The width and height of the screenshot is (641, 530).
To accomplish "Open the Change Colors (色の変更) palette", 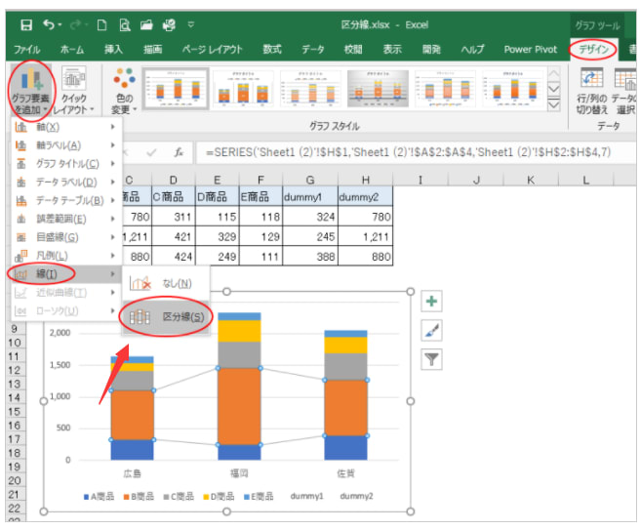I will [124, 90].
